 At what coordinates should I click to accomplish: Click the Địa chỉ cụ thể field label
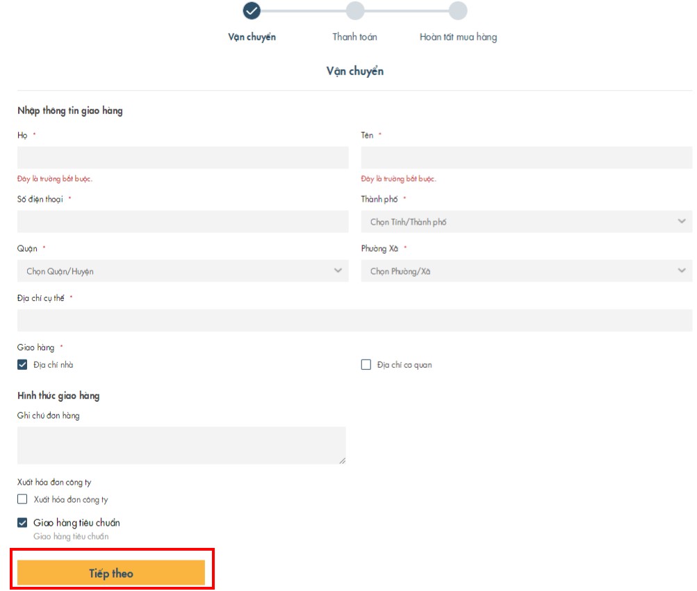click(x=41, y=298)
